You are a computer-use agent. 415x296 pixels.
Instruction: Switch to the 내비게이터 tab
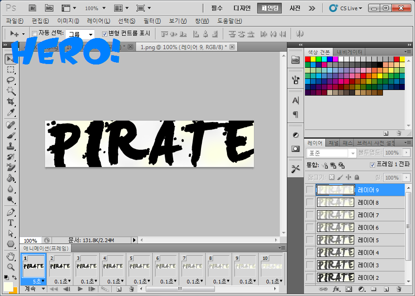[x=349, y=52]
